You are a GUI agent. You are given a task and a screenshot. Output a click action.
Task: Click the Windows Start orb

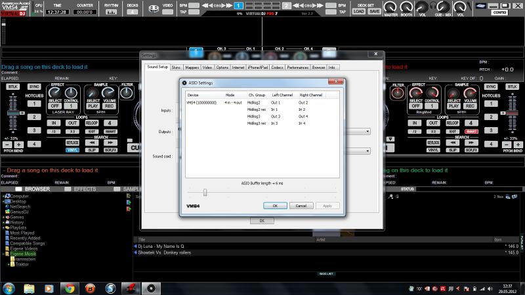(x=9, y=288)
